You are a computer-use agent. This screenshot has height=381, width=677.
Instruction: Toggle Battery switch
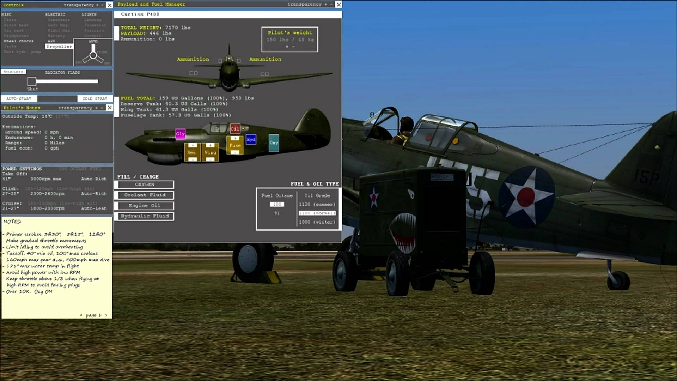tap(56, 36)
